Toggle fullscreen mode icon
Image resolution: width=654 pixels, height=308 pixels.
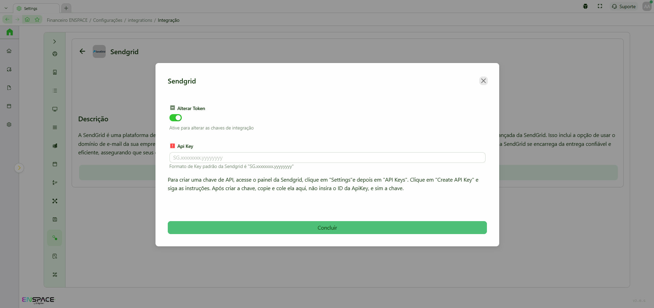[x=600, y=6]
